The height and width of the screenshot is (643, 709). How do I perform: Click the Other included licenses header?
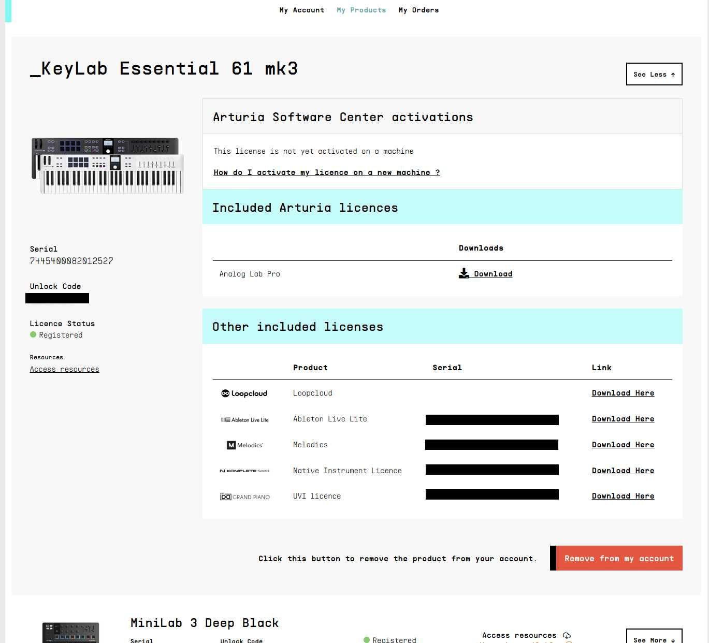tap(442, 326)
